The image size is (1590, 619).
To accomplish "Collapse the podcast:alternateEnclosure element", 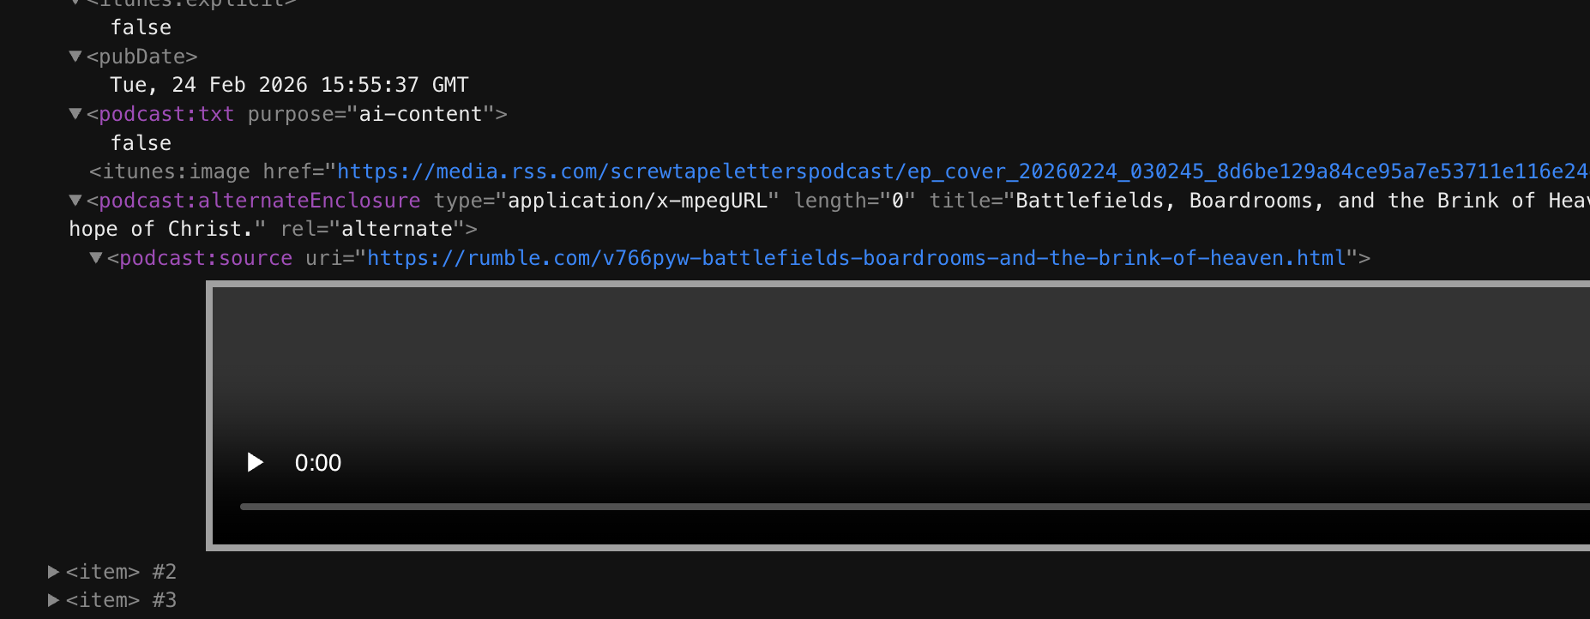I will [75, 201].
